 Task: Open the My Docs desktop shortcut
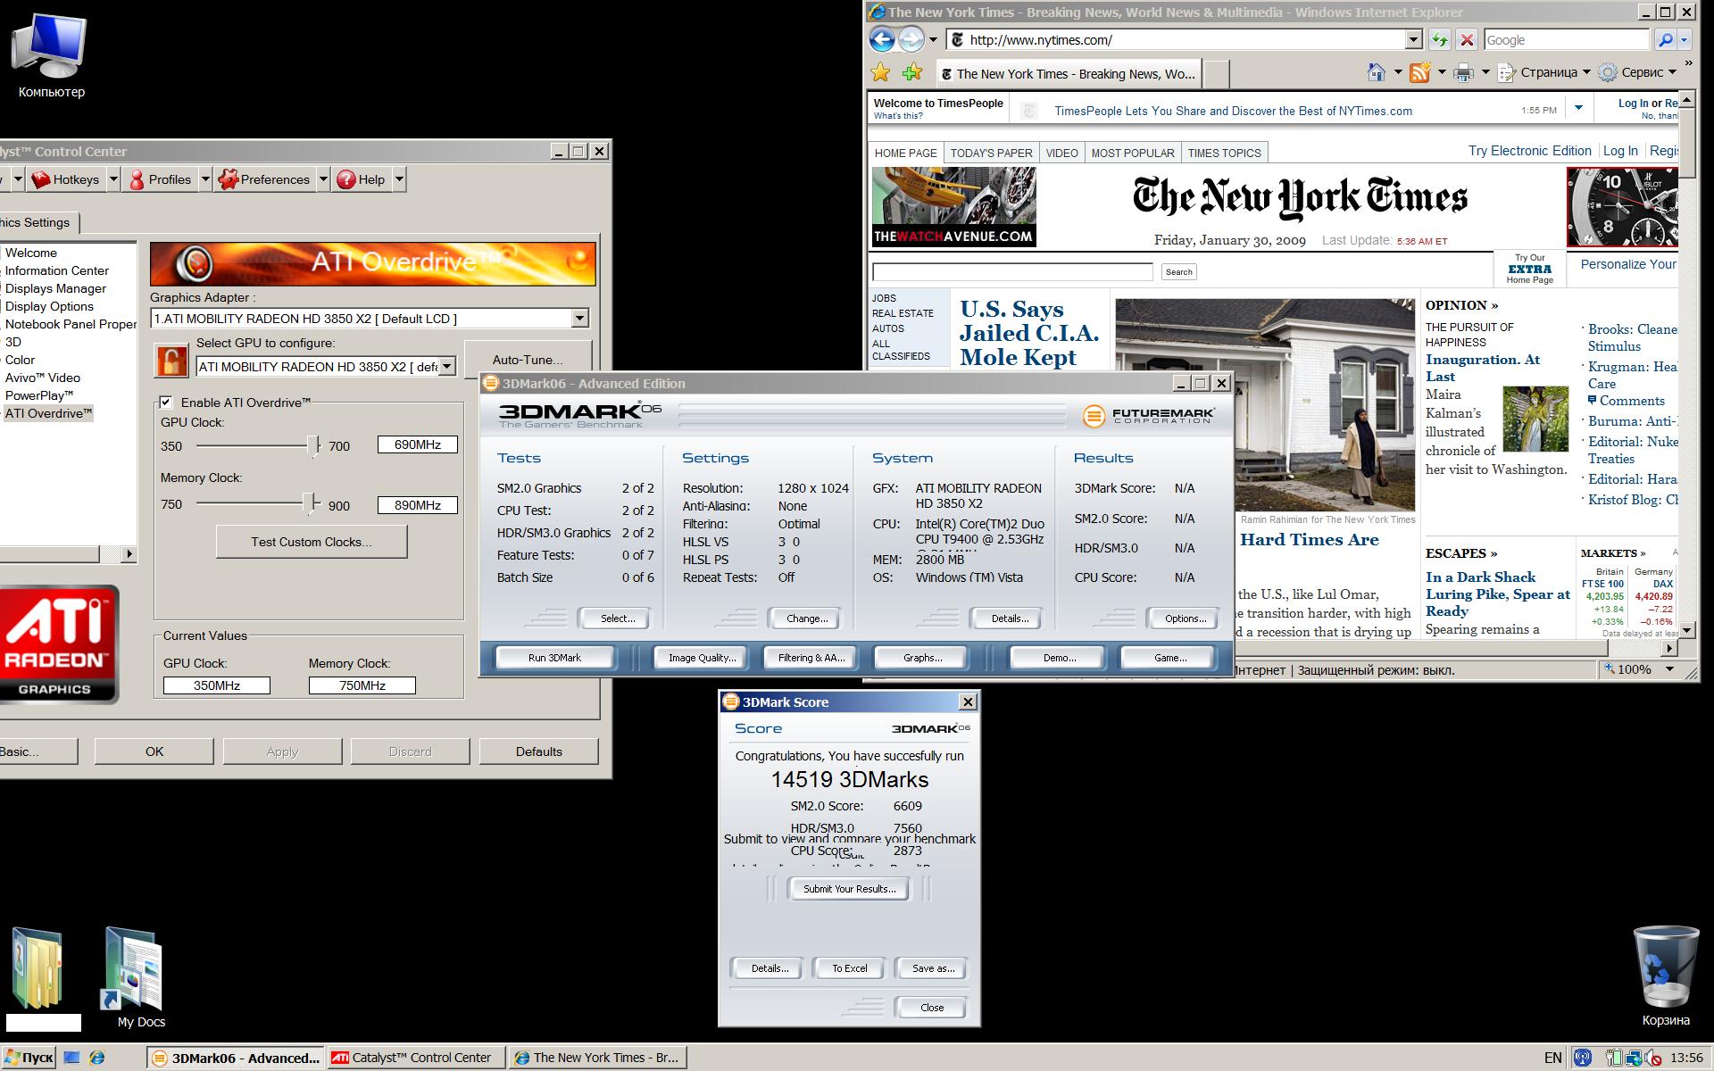135,976
